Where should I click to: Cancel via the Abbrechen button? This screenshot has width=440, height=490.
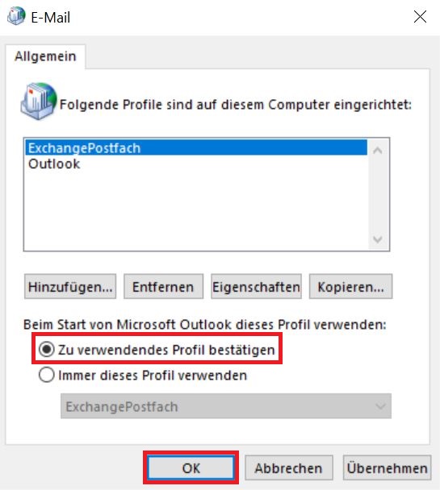[x=288, y=467]
